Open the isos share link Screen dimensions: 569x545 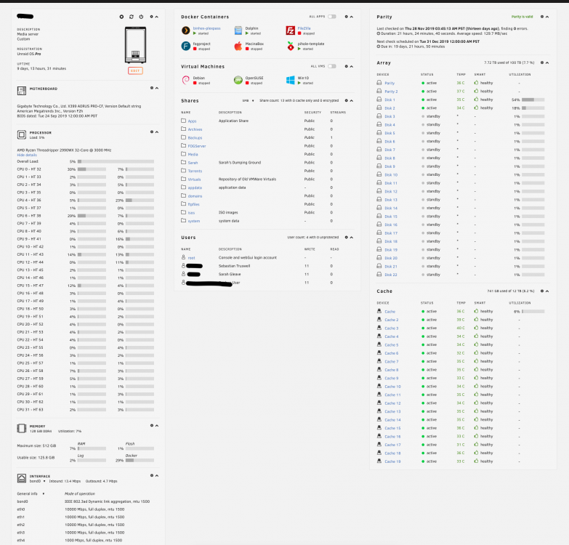[191, 213]
